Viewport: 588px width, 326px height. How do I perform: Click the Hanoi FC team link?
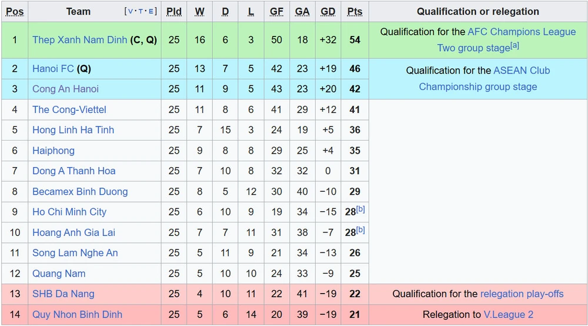pyautogui.click(x=53, y=69)
